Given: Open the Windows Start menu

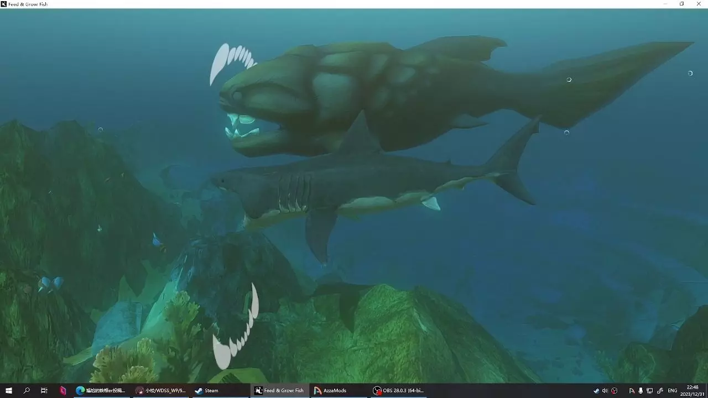Looking at the screenshot, I should click(9, 390).
